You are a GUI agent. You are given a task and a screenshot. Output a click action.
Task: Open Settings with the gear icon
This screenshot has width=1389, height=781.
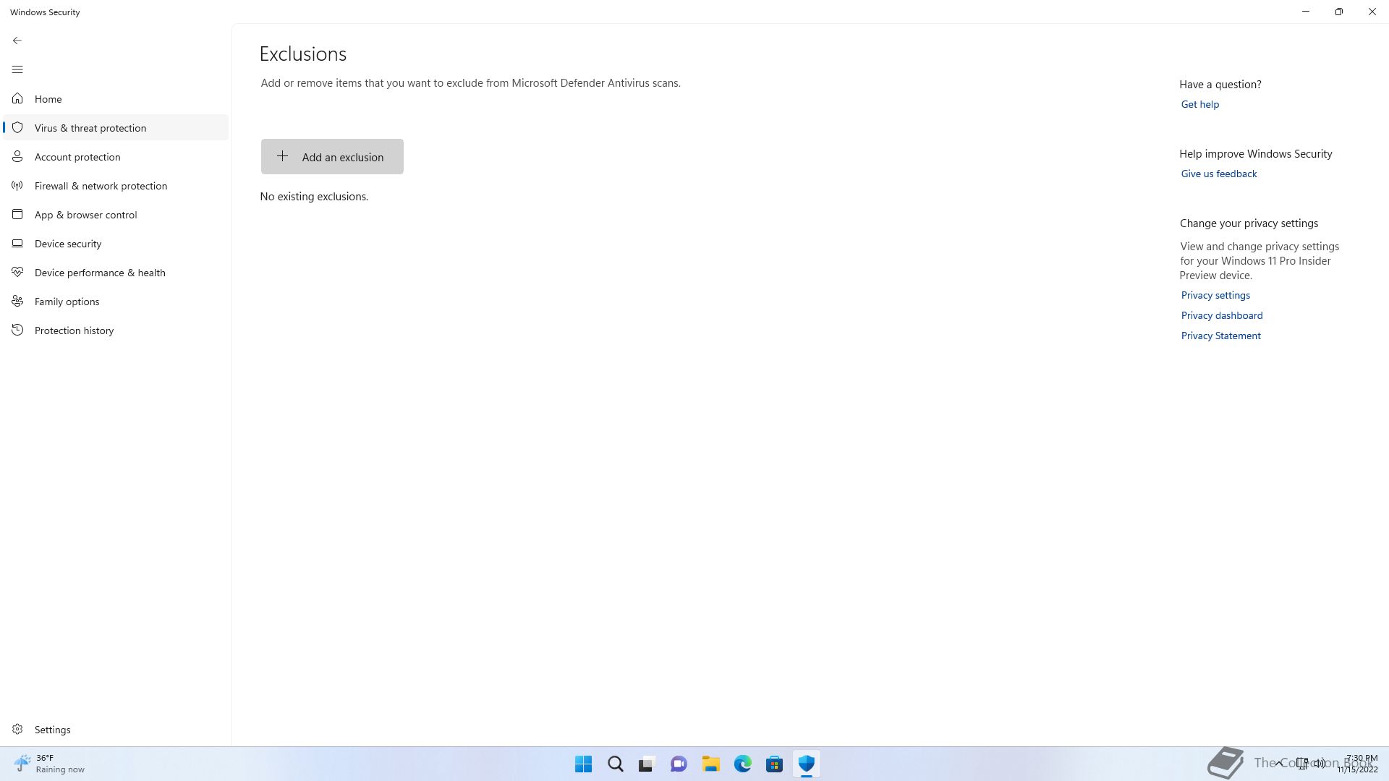coord(17,730)
